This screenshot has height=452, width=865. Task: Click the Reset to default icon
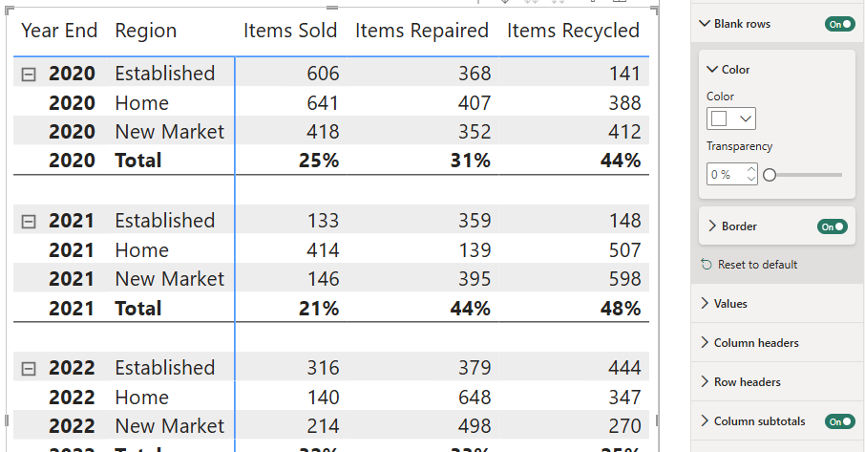click(x=707, y=265)
